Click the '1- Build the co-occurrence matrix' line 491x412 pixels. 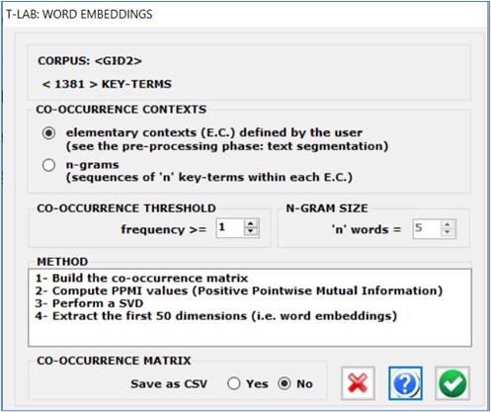point(141,279)
